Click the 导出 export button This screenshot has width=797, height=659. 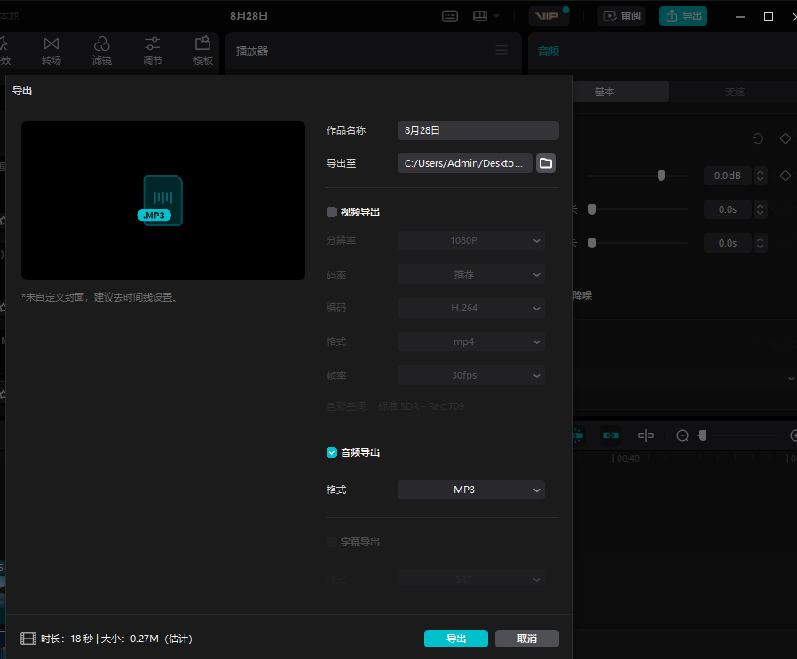tap(455, 639)
